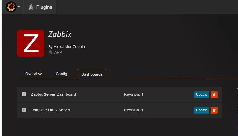This screenshot has height=136, width=238.
Task: Click the Zabbix plugin title
Action: pyautogui.click(x=60, y=34)
